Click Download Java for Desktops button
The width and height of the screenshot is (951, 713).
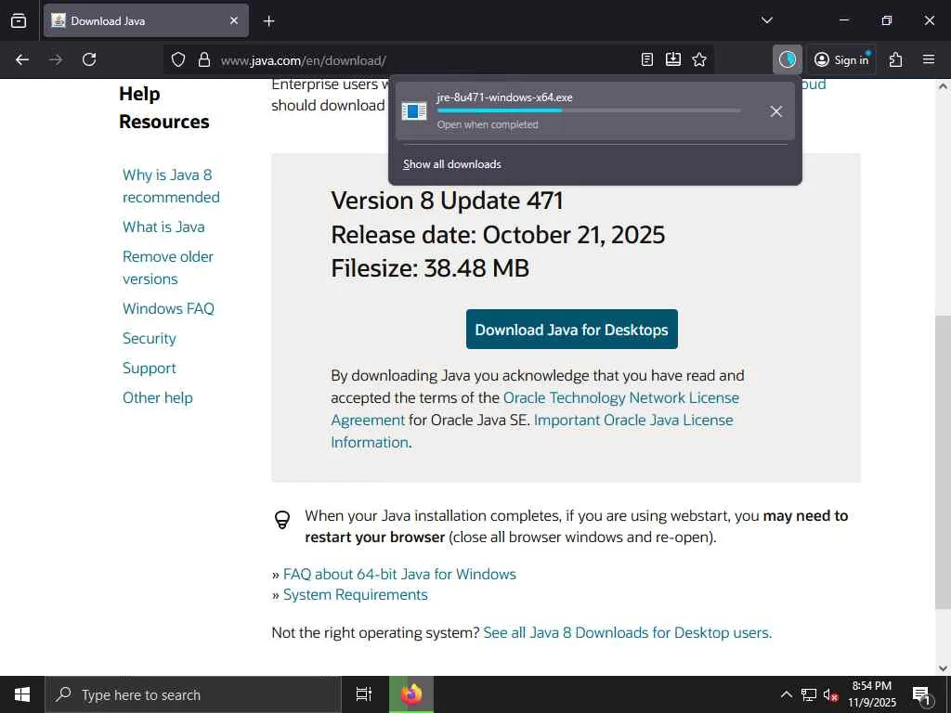572,330
